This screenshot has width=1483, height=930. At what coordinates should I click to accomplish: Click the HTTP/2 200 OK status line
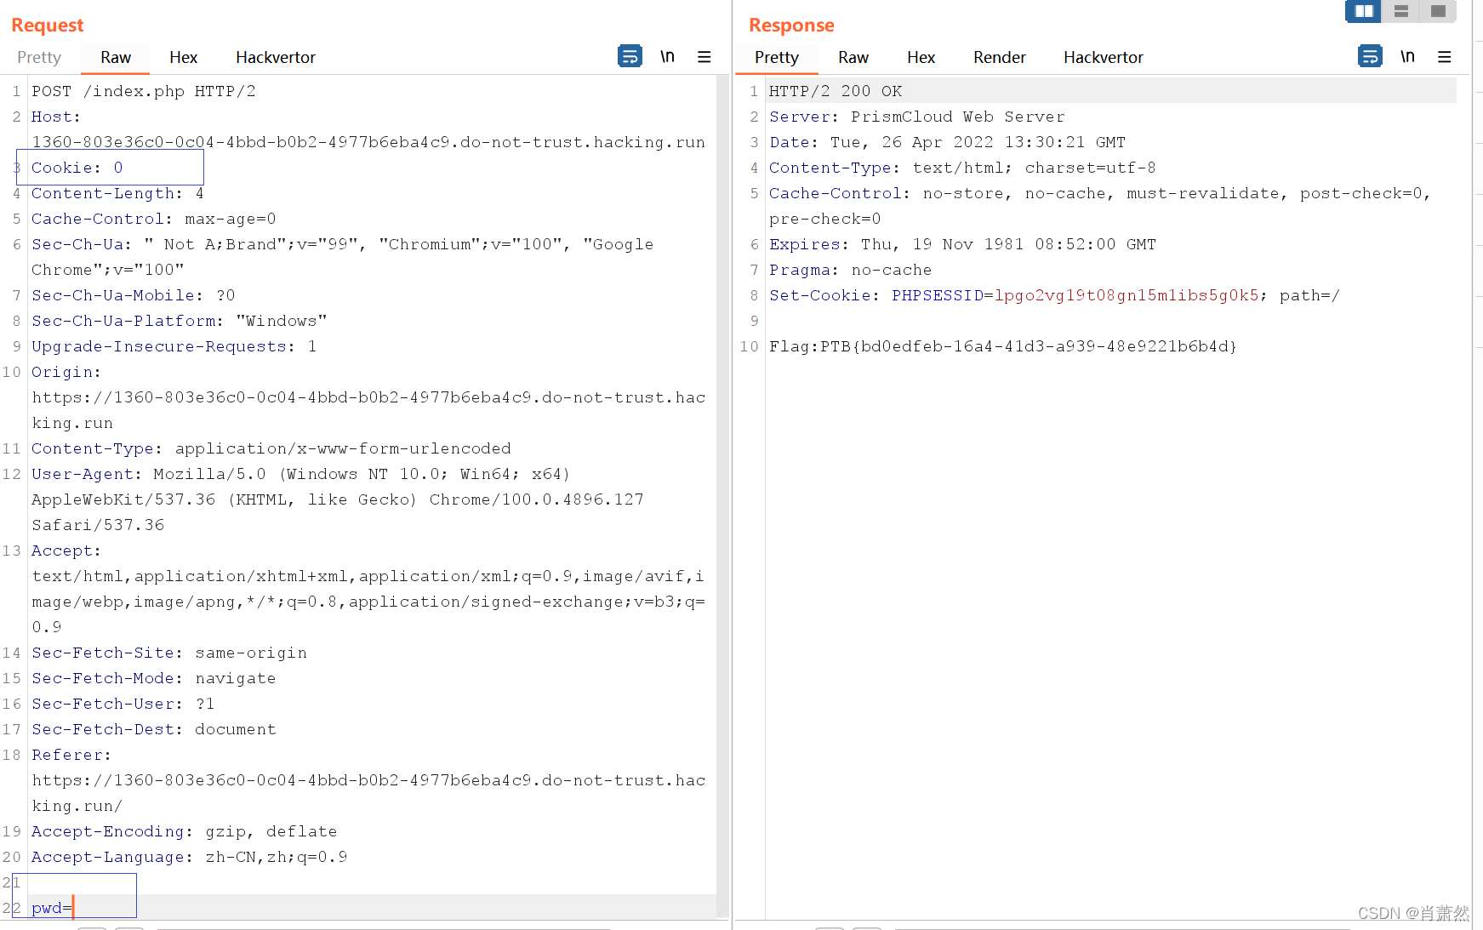(836, 91)
